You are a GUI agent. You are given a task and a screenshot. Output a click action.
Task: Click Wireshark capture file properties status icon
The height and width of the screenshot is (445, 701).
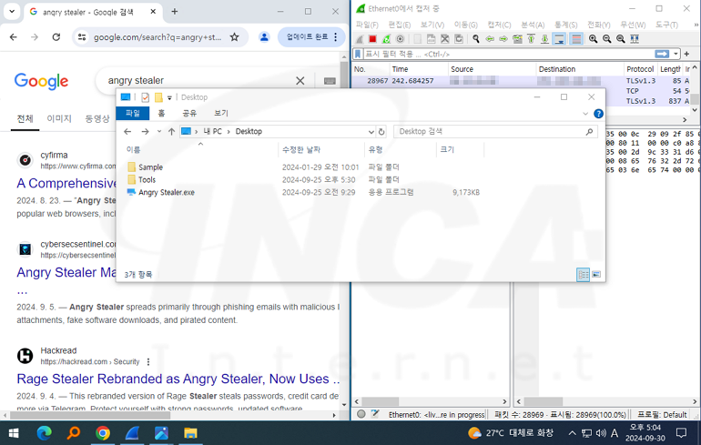click(375, 414)
